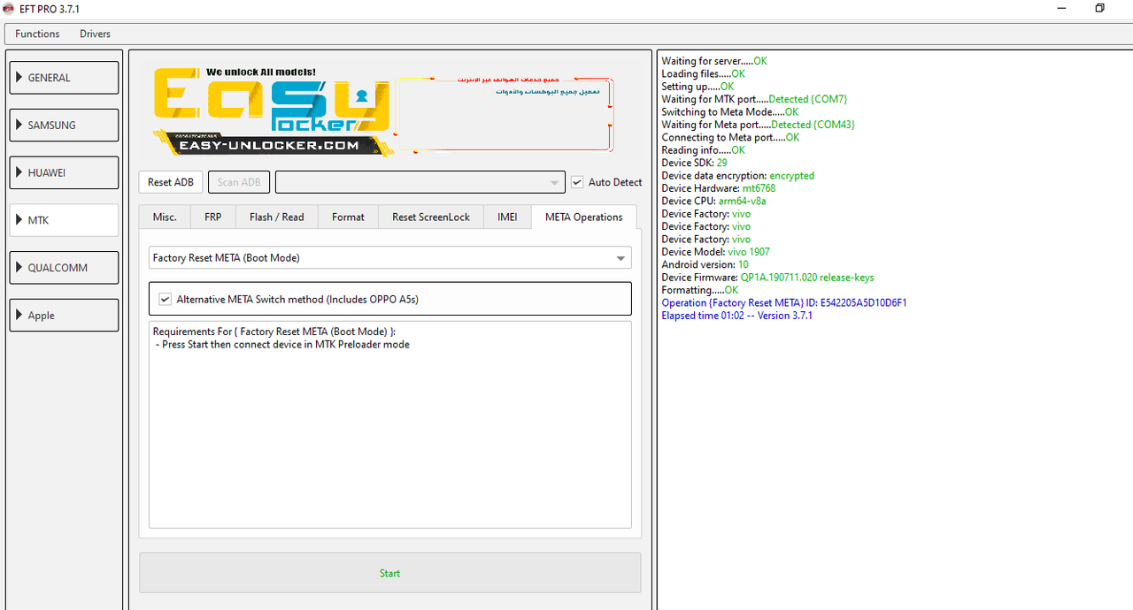Click the 'Android version: 10' log line
This screenshot has width=1133, height=610.
(705, 264)
